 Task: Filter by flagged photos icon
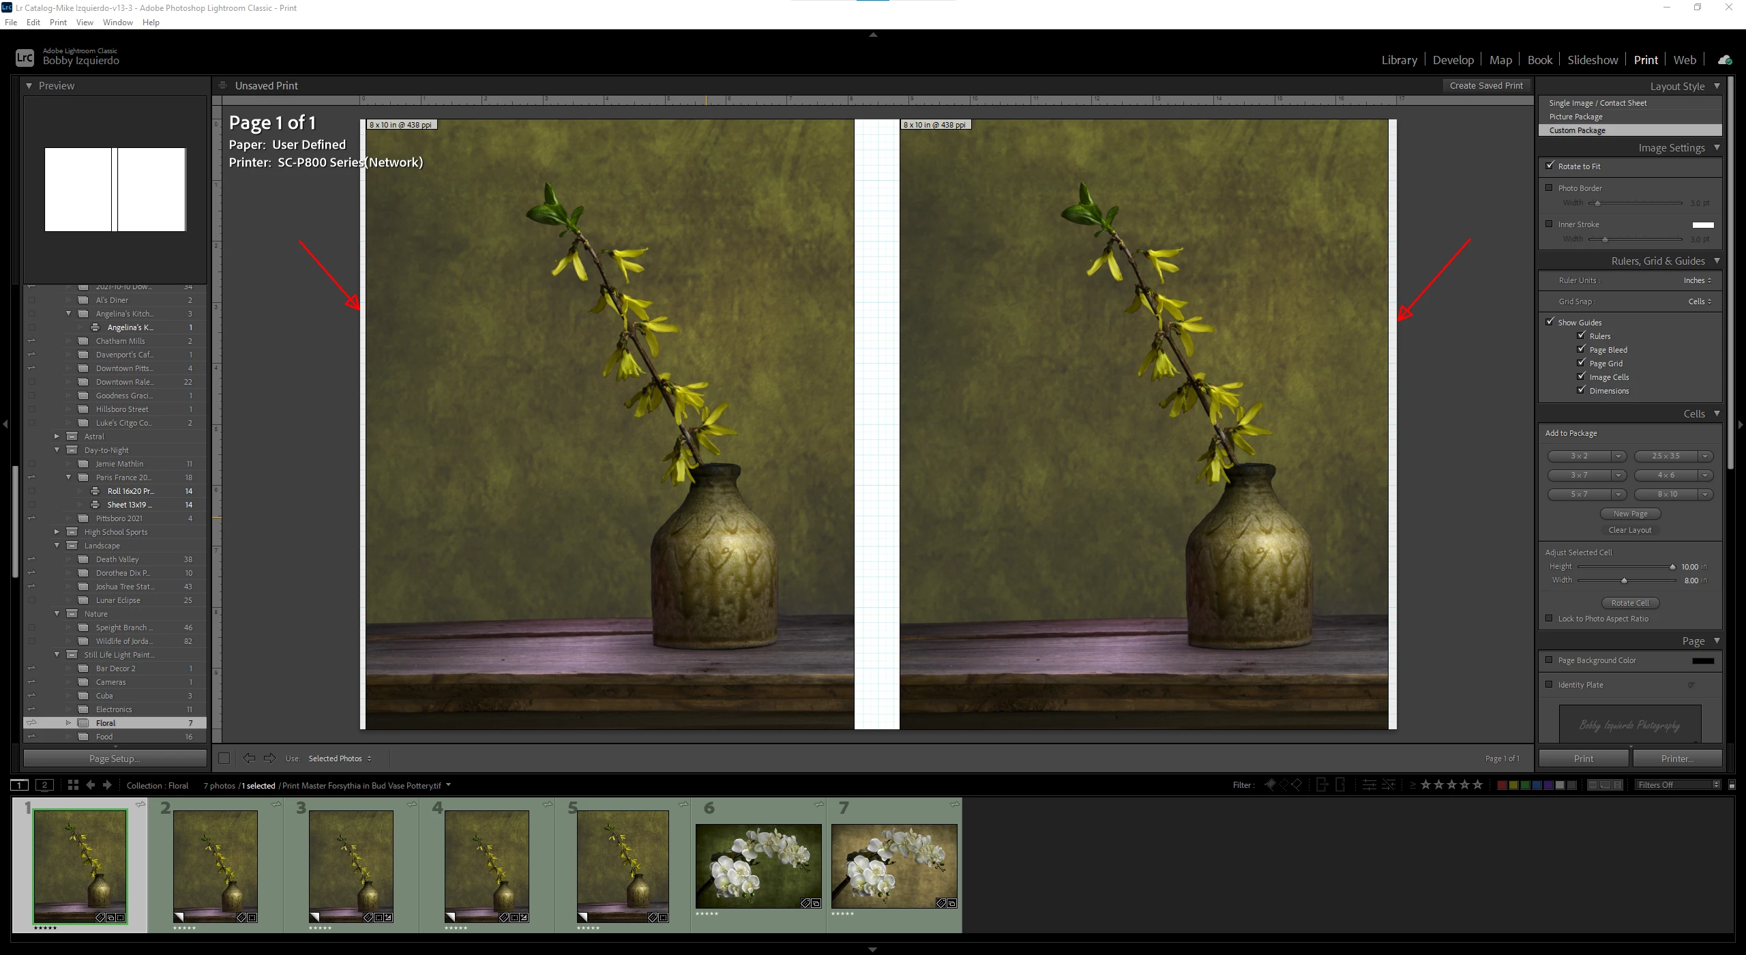click(1270, 785)
